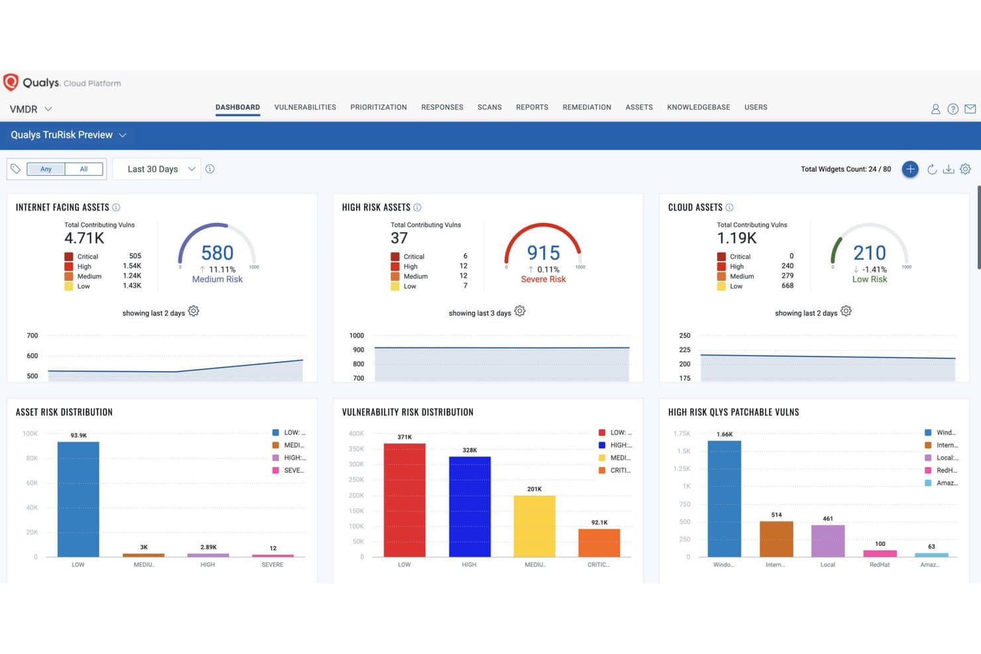Refresh the dashboard widgets
Viewport: 981px width, 654px height.
coord(932,169)
